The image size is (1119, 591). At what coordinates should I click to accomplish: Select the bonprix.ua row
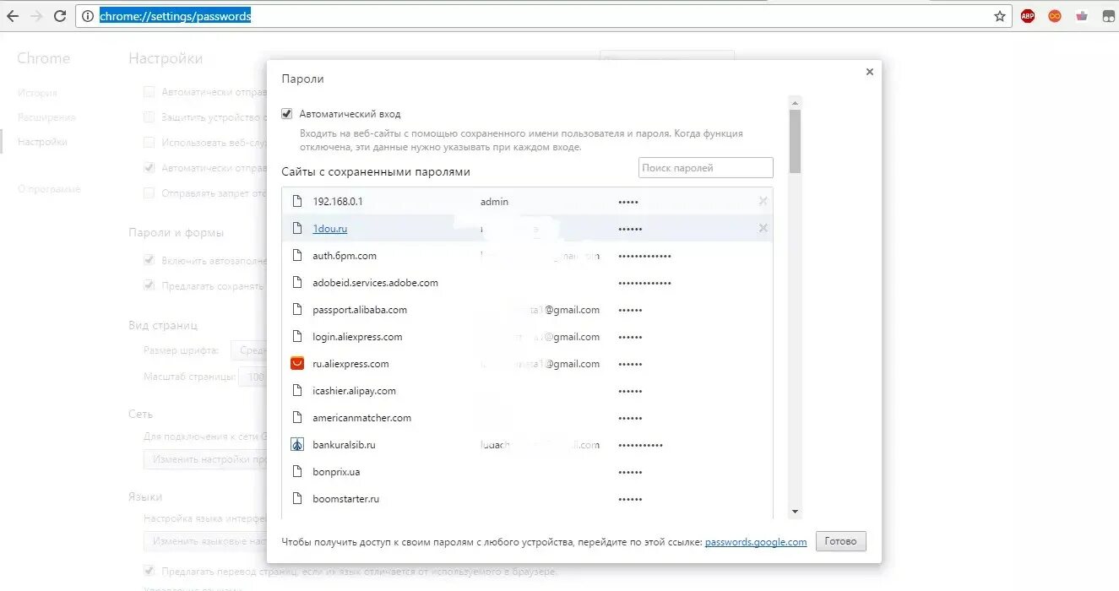point(527,471)
